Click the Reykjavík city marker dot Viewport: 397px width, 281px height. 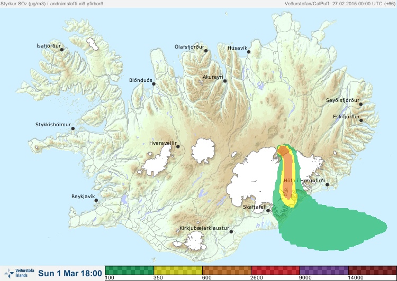[x=96, y=200]
